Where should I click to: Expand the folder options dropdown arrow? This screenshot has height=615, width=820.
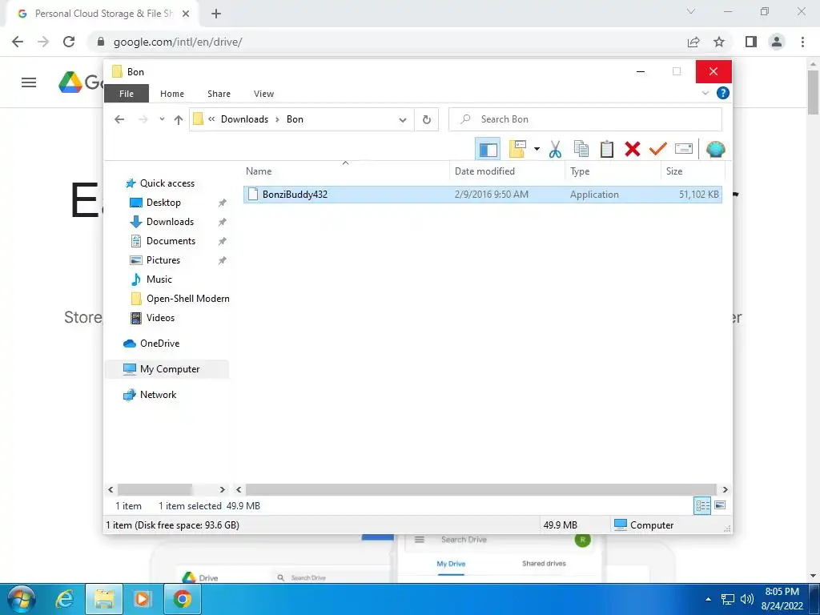coord(537,150)
